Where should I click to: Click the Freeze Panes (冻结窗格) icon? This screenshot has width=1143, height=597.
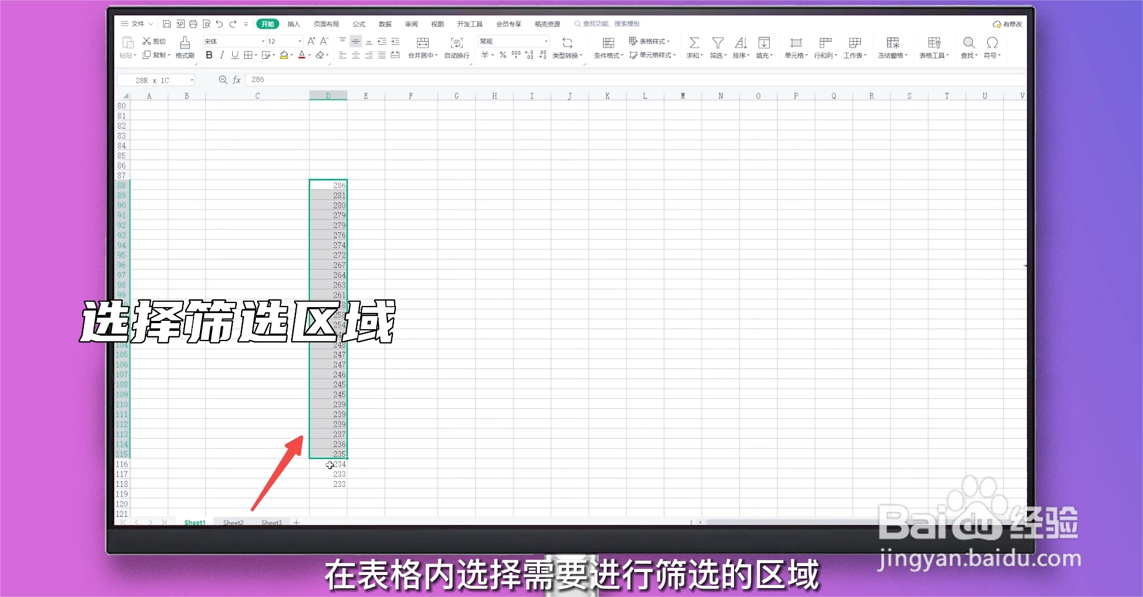click(892, 43)
